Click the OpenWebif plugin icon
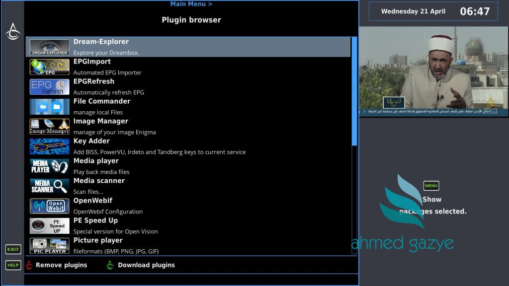This screenshot has height=286, width=509. click(49, 206)
